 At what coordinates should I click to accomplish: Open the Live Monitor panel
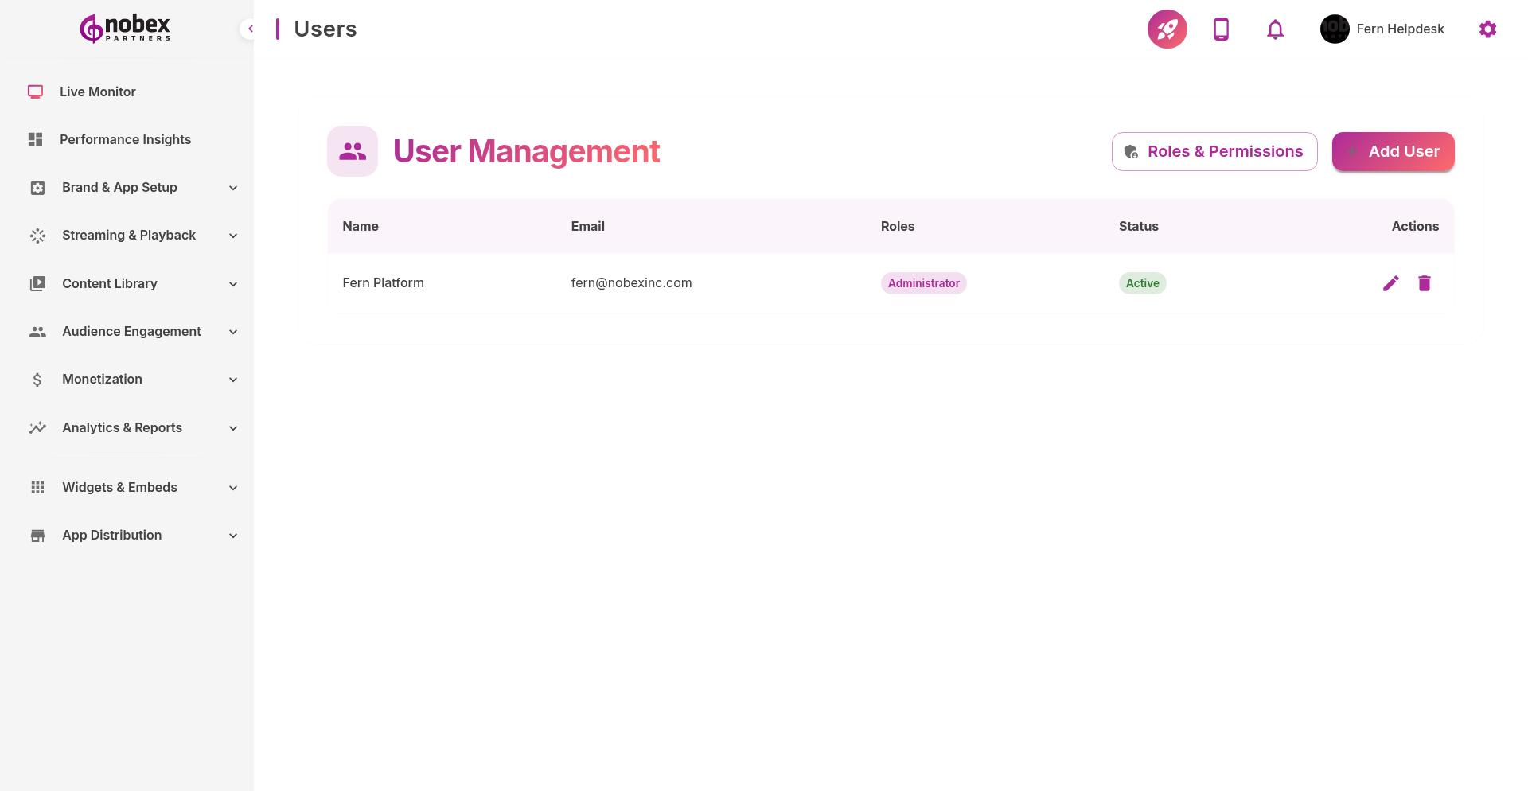97,92
